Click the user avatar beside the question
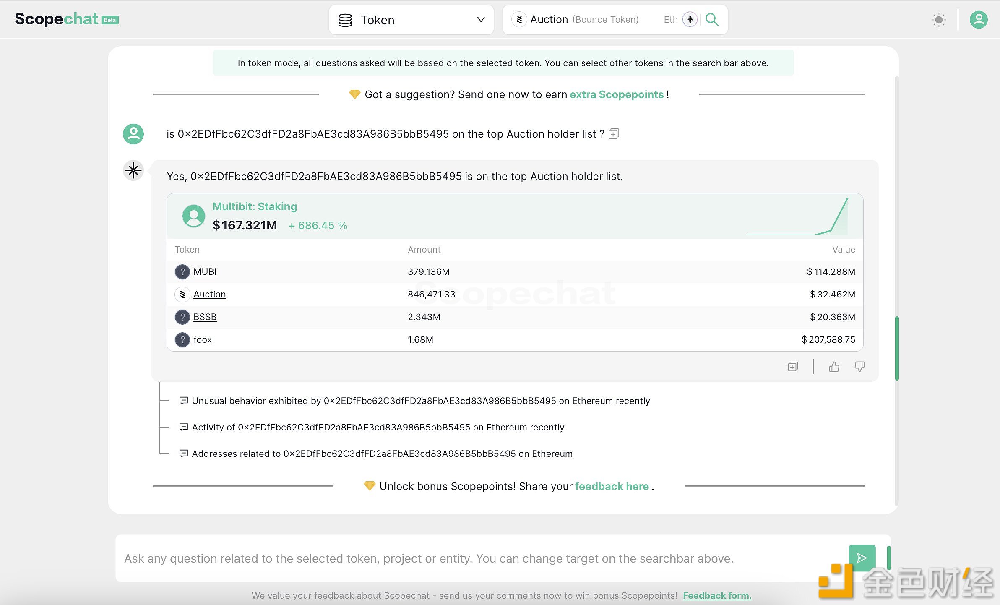The width and height of the screenshot is (1000, 605). tap(133, 134)
